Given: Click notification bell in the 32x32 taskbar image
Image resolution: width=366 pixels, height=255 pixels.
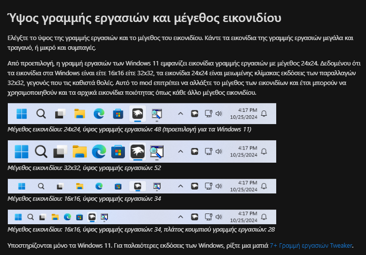Looking at the screenshot, I should pyautogui.click(x=264, y=151).
